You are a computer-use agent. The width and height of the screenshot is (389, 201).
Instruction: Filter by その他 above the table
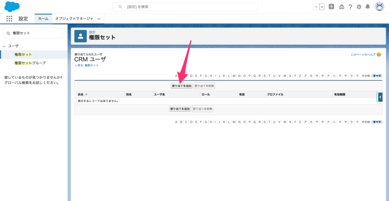point(365,76)
